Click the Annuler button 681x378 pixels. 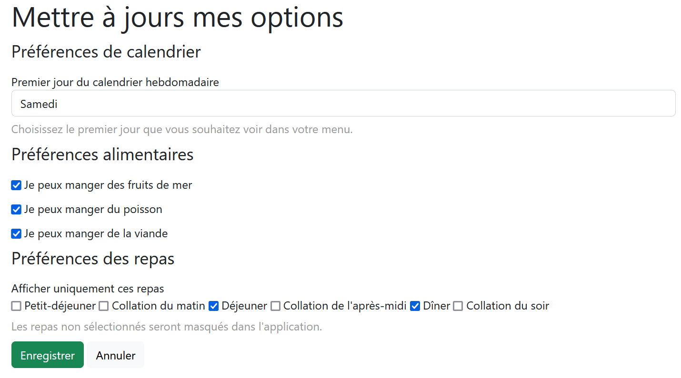[115, 355]
